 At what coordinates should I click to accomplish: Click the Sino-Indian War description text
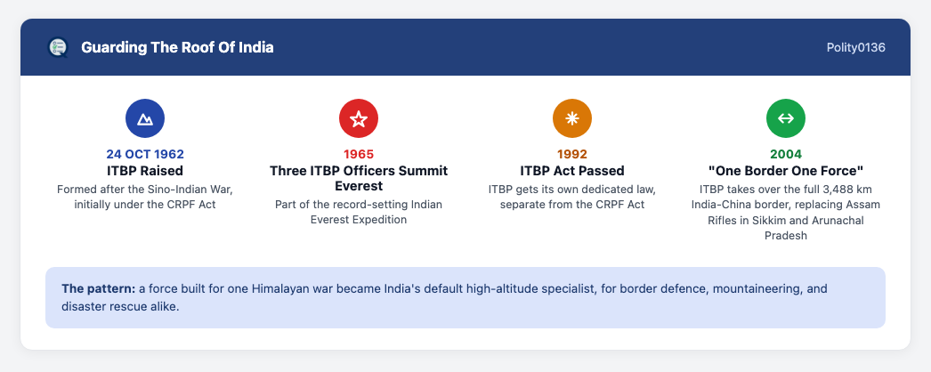coord(145,197)
